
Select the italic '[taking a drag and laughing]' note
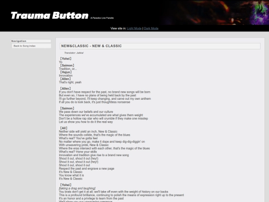(77, 189)
